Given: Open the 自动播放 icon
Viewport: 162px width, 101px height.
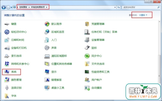Looking at the screenshot, I should point(87,88).
